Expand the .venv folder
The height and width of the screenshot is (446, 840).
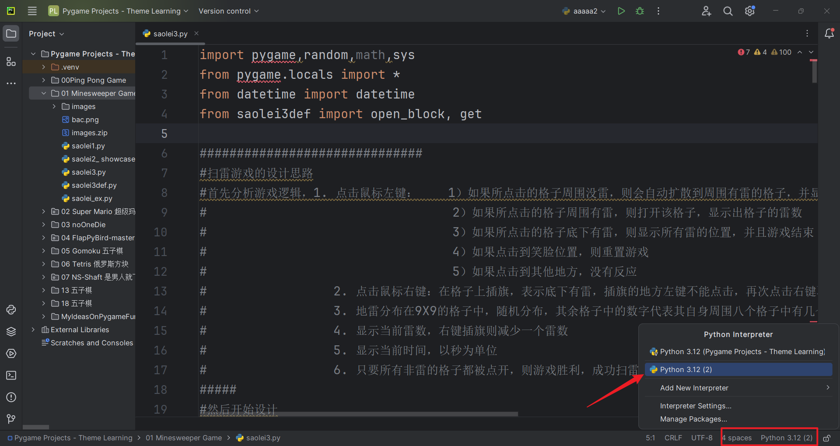click(x=43, y=67)
